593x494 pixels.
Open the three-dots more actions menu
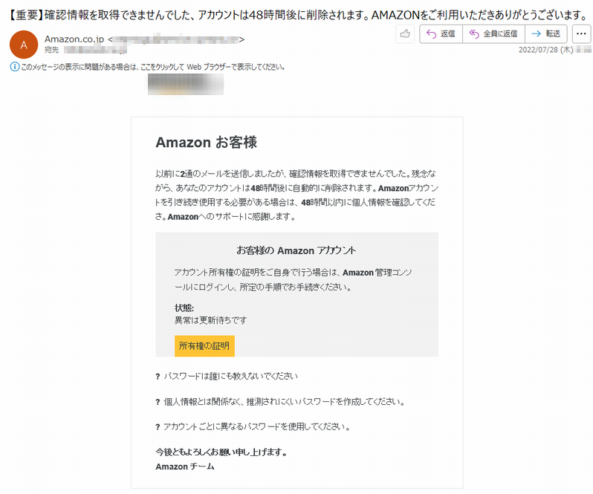(x=581, y=34)
